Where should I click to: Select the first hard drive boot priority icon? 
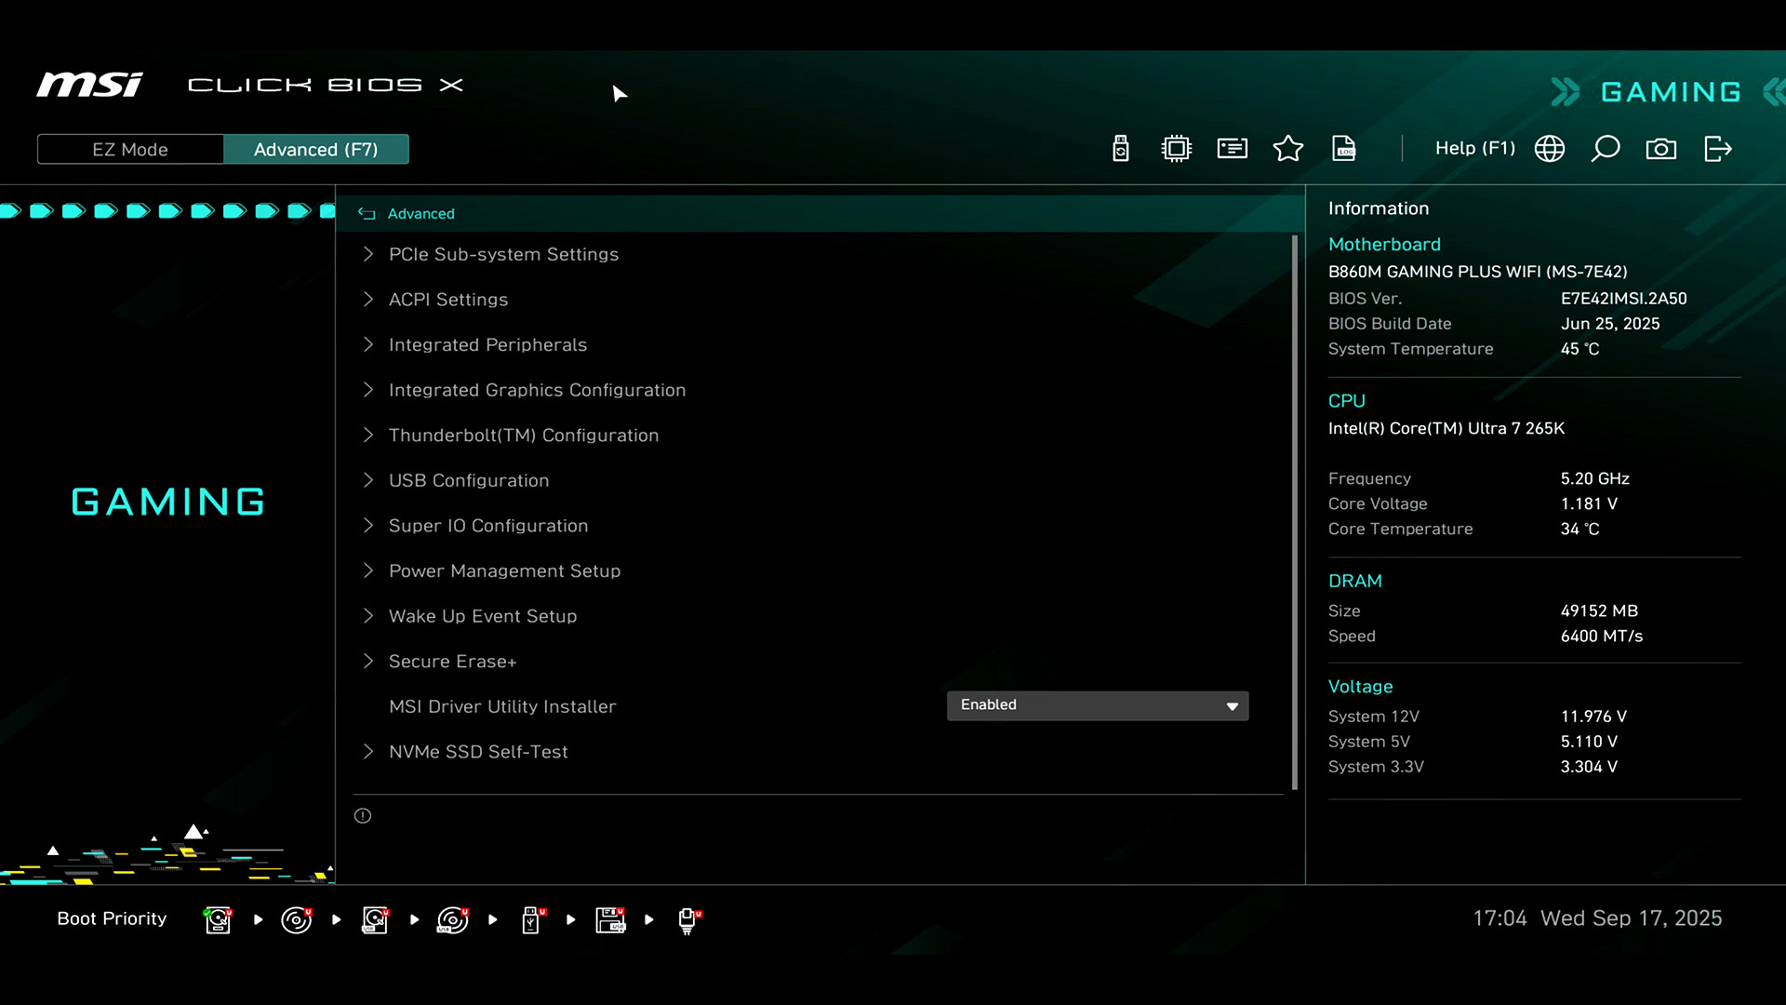(218, 919)
